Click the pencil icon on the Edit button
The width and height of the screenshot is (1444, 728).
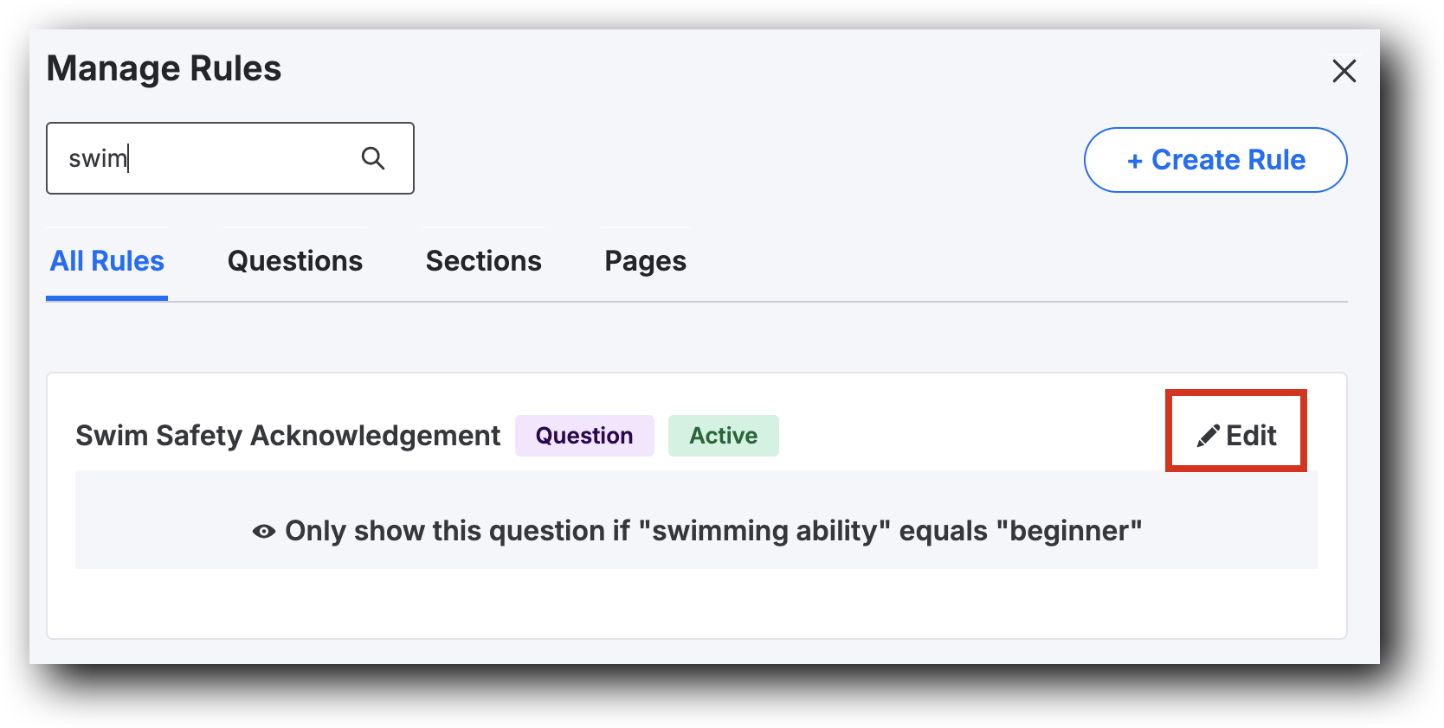coord(1207,436)
